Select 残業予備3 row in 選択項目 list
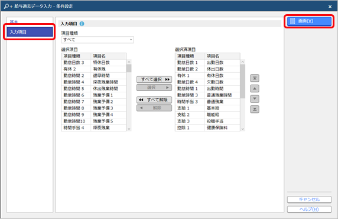 94,108
